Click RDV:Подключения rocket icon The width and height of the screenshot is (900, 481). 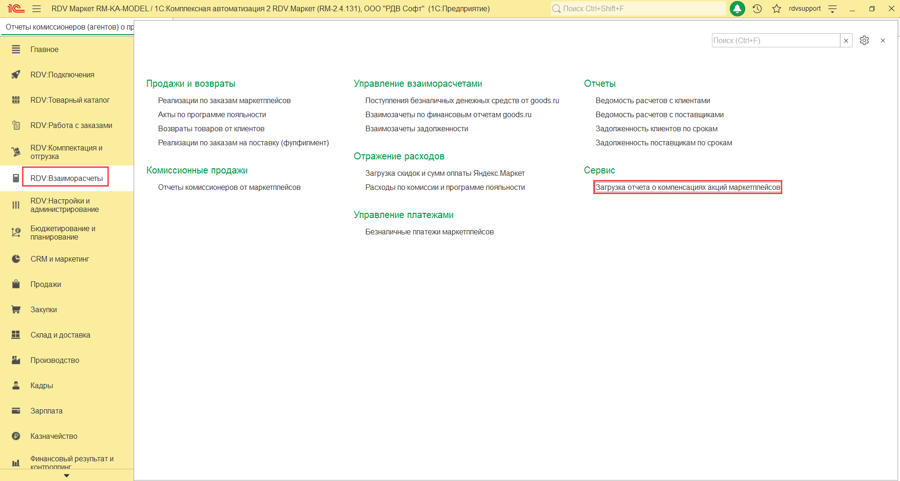[16, 75]
